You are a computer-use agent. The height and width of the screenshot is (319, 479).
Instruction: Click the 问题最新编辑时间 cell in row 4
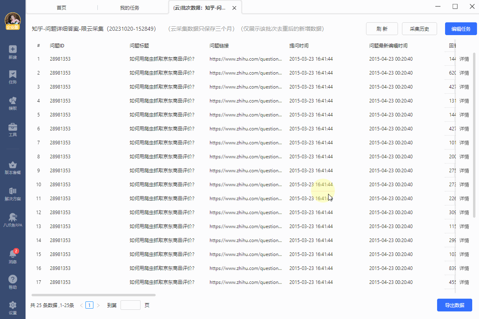[391, 101]
